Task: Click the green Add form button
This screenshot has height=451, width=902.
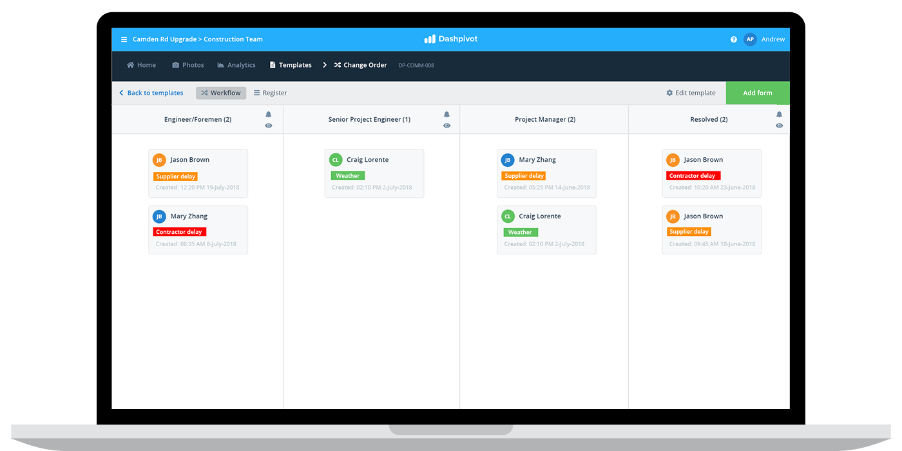Action: click(758, 93)
